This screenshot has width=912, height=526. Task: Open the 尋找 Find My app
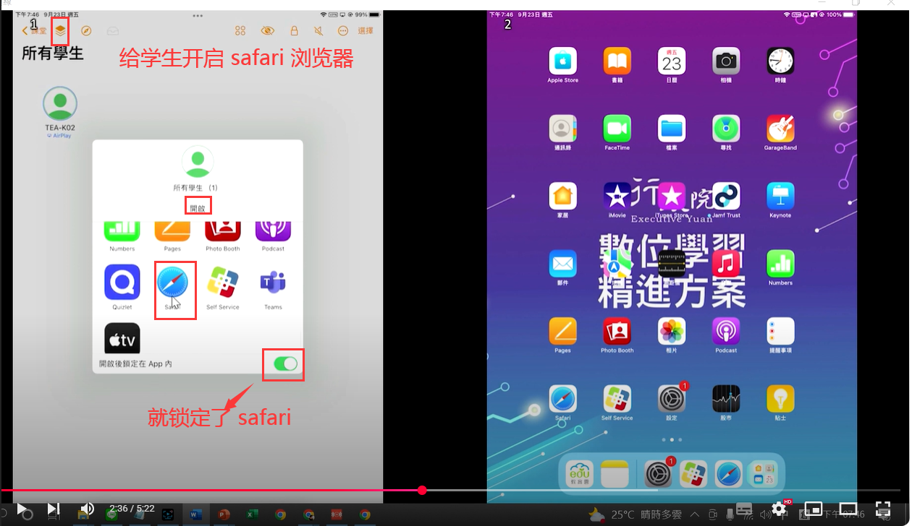pyautogui.click(x=726, y=129)
